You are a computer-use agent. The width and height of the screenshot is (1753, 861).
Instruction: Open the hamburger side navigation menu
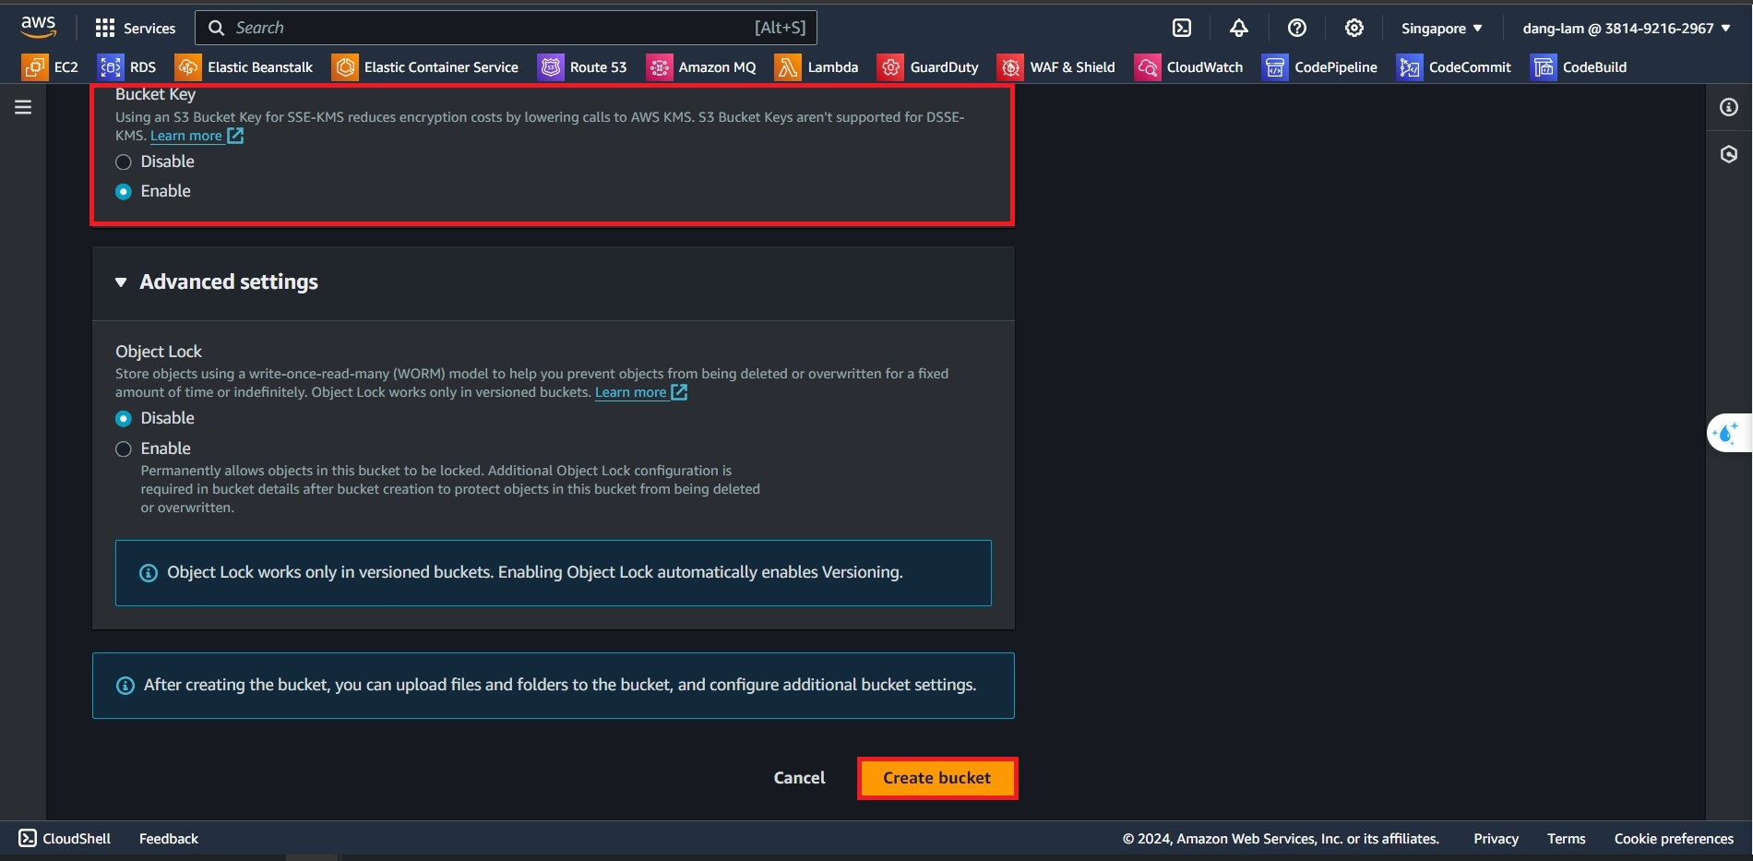click(23, 107)
